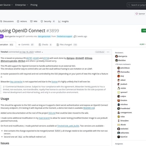The width and height of the screenshot is (146, 146).
Task: Click the Timshel:sso-support head branch label
Action: [65, 36]
